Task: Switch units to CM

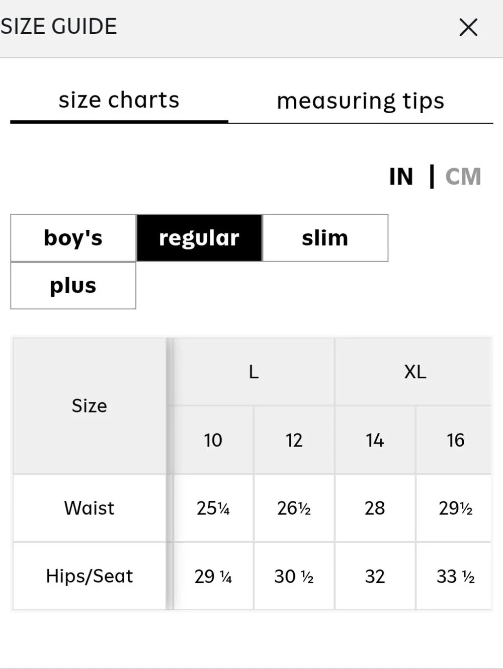Action: [463, 177]
